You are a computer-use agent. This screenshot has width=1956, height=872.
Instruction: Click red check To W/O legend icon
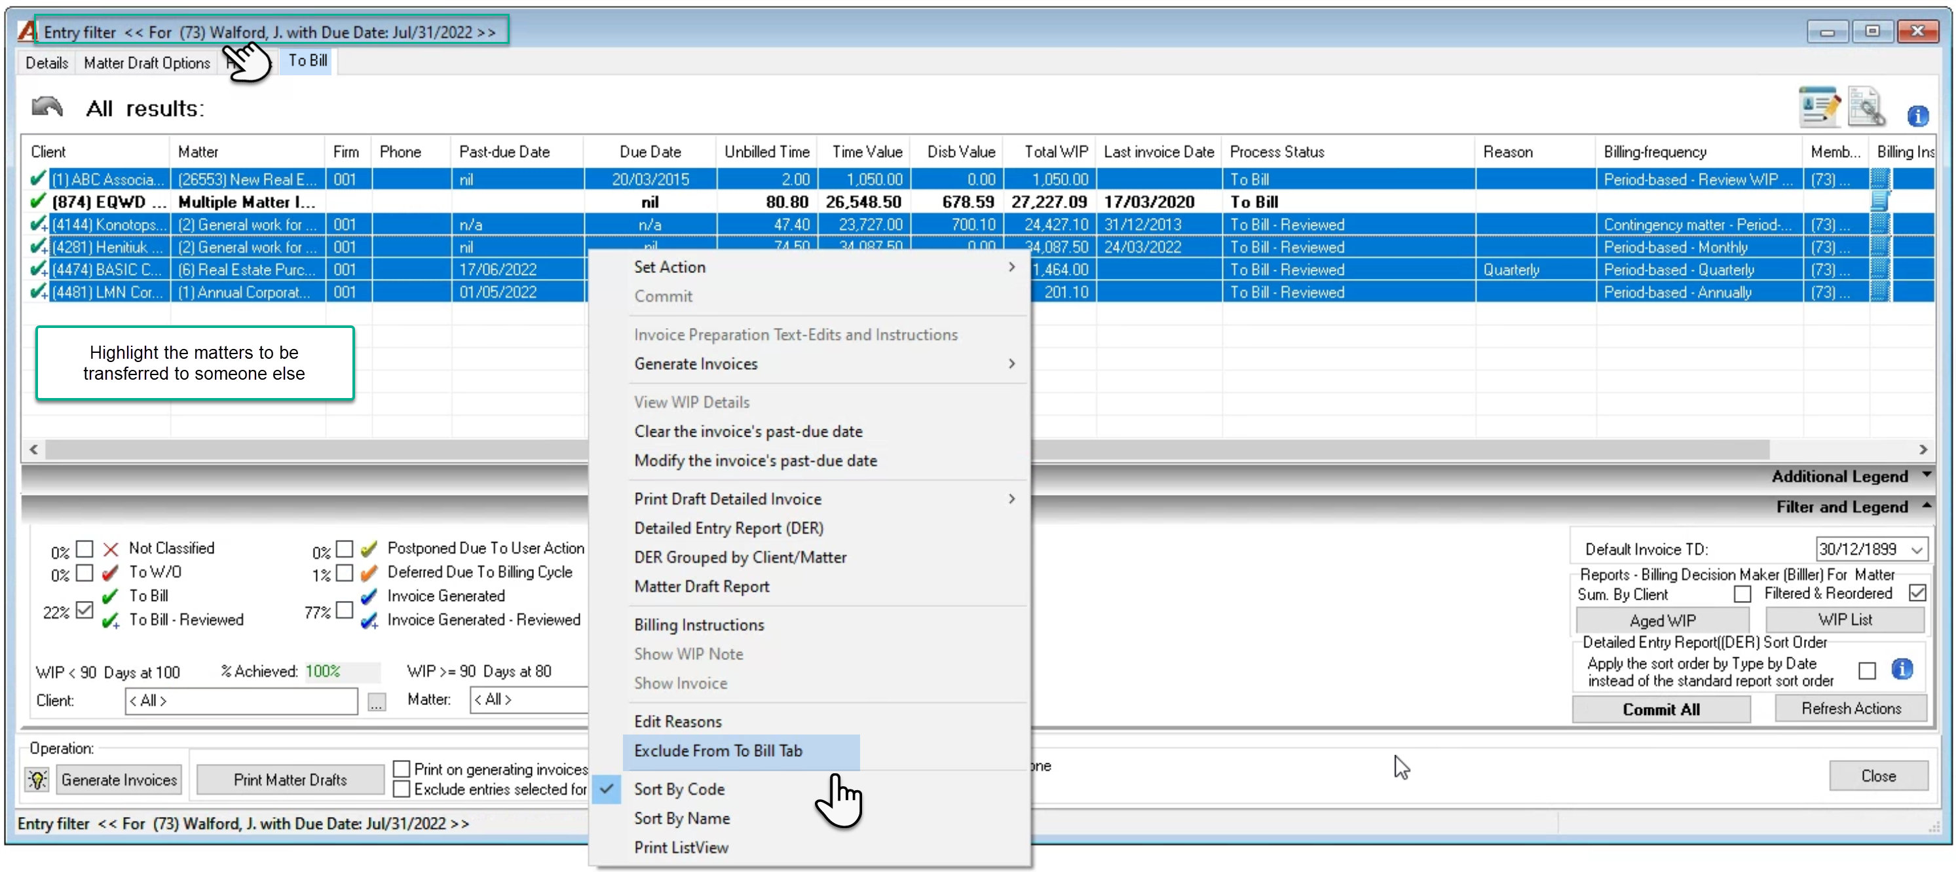pos(111,573)
